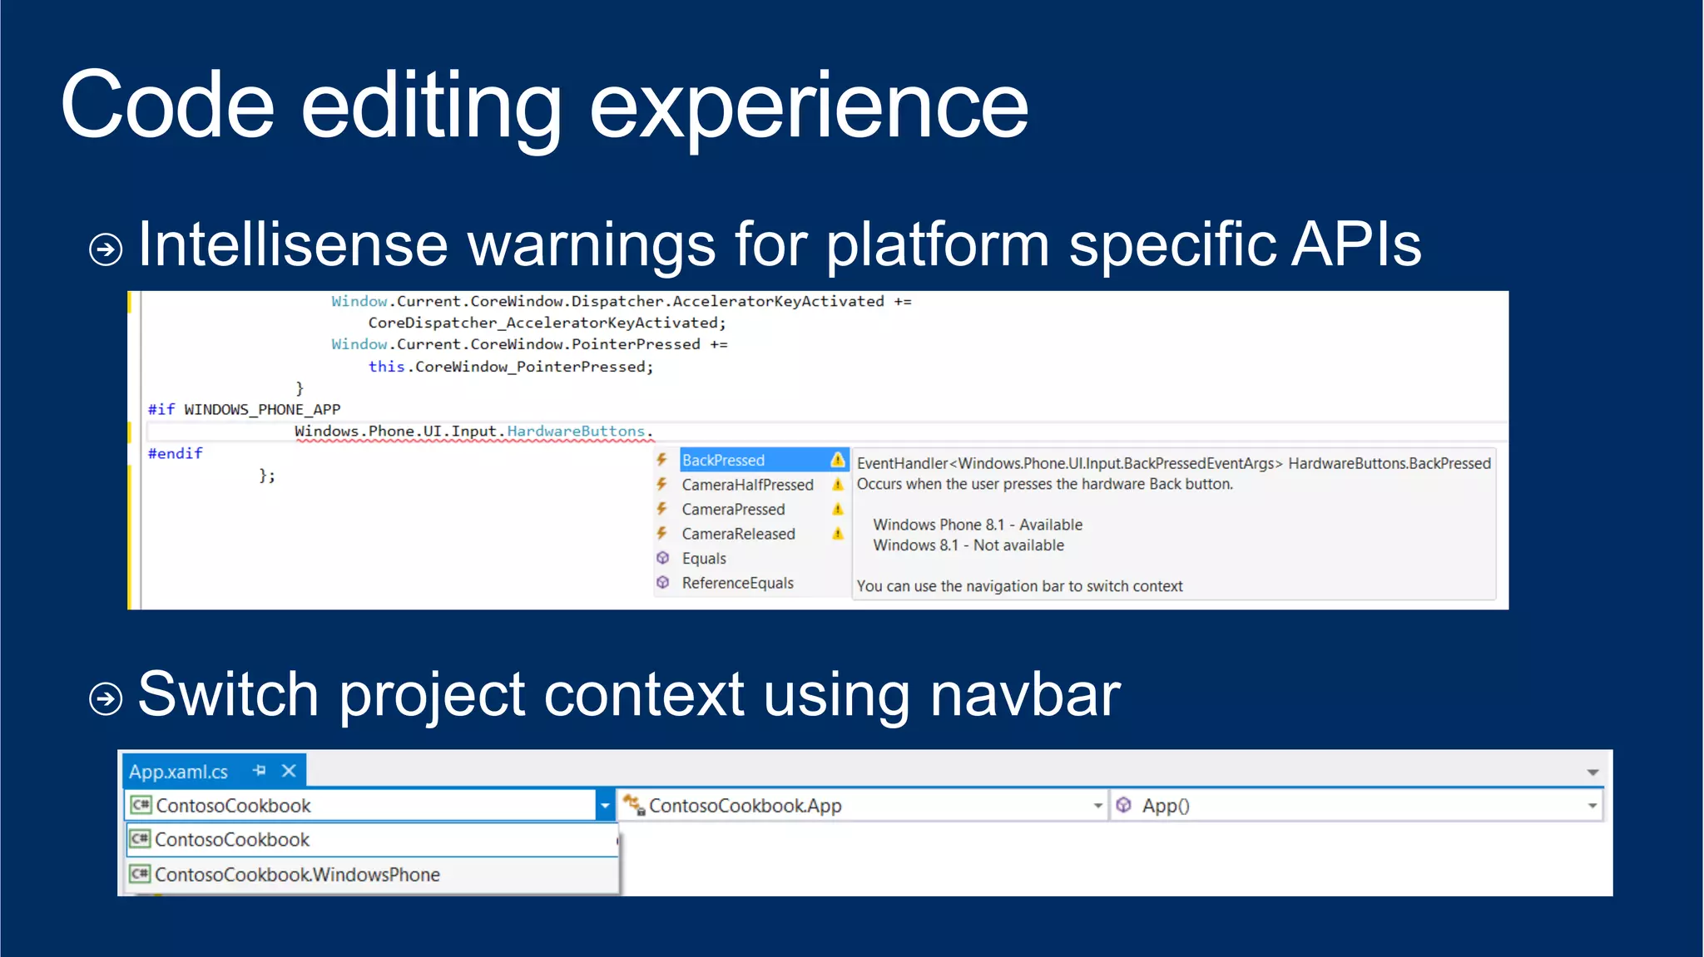Click the Equals method cube icon
The height and width of the screenshot is (957, 1704).
pos(662,558)
